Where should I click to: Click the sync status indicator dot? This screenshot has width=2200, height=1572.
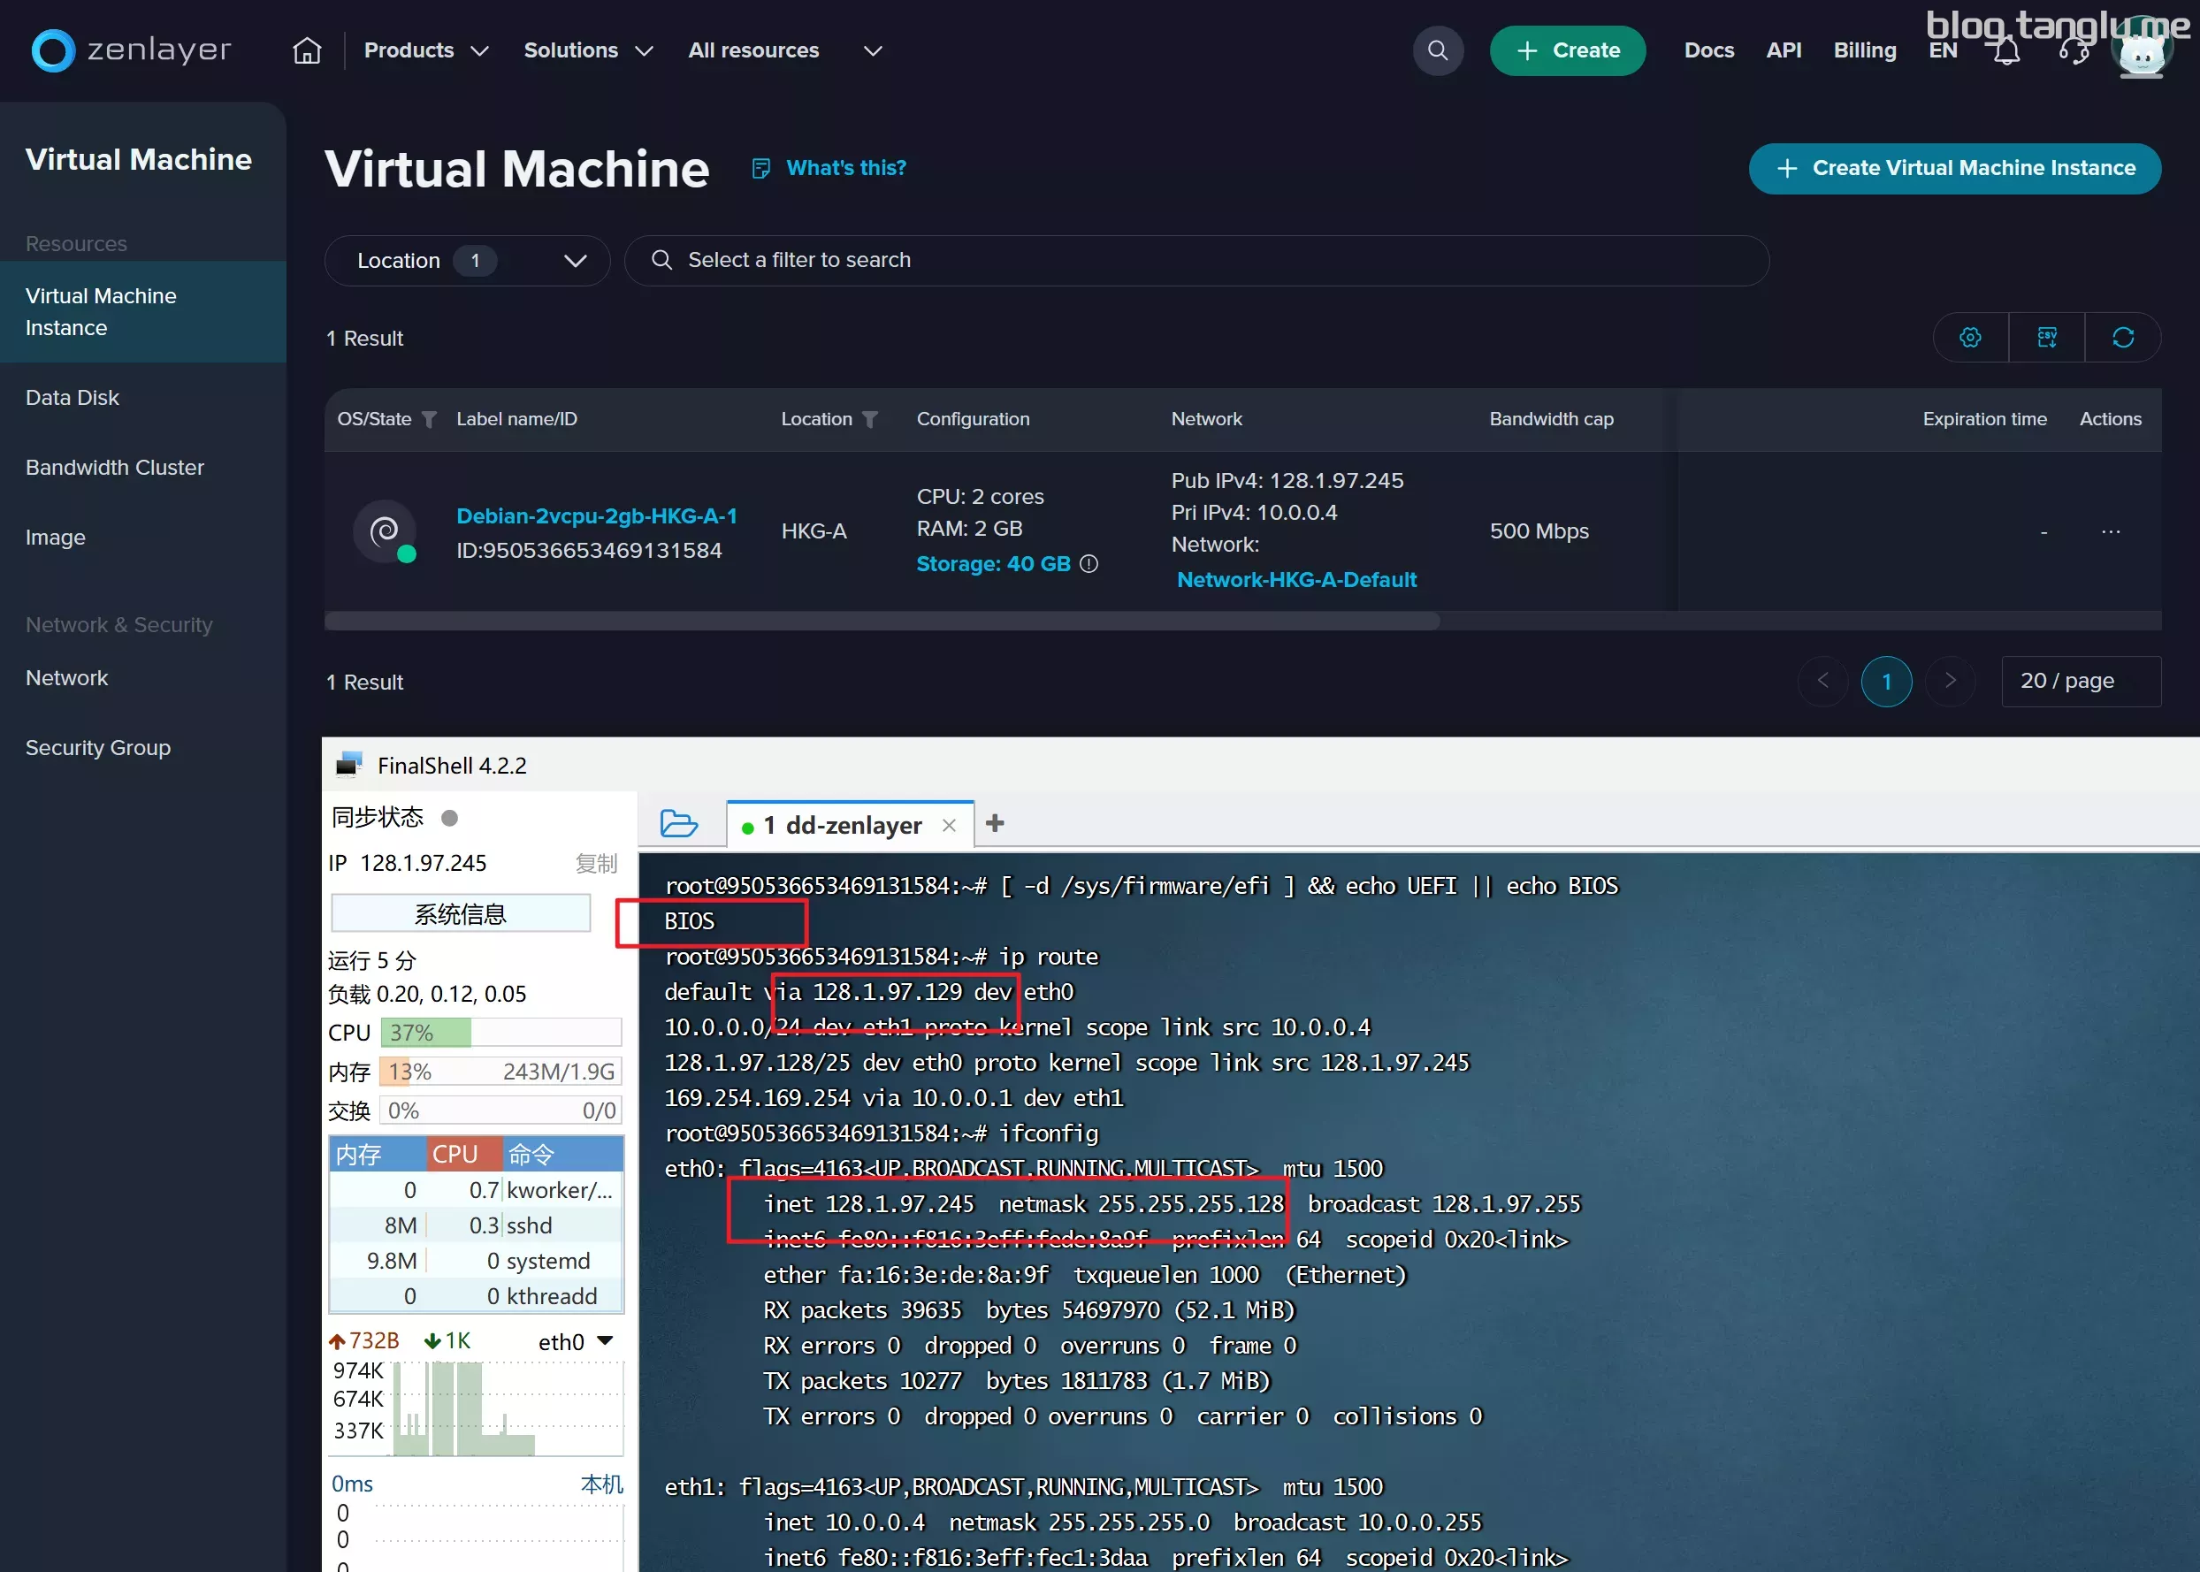(449, 818)
